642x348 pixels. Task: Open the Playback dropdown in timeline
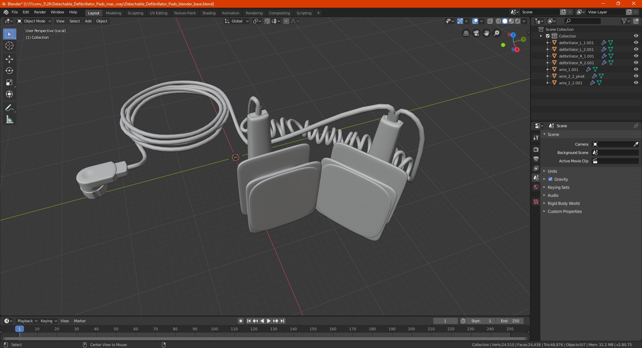(27, 321)
